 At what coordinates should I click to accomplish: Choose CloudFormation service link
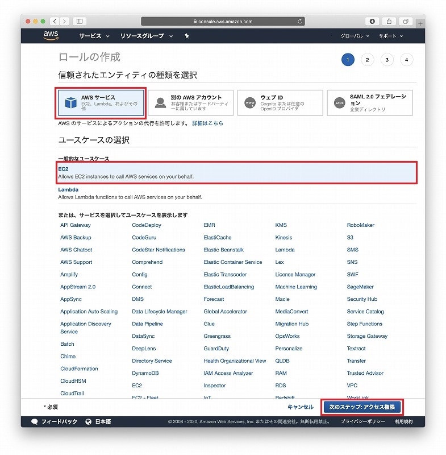[x=79, y=369]
